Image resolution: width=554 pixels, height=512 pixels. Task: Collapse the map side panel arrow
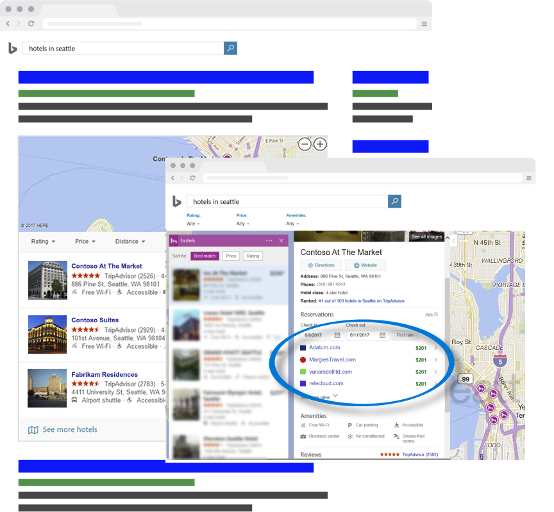pos(454,241)
